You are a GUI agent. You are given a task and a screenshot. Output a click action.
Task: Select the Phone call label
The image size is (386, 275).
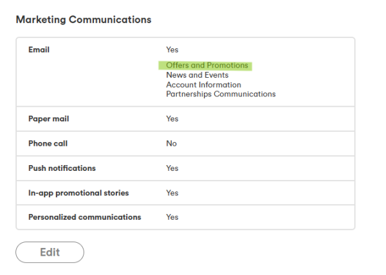(48, 143)
